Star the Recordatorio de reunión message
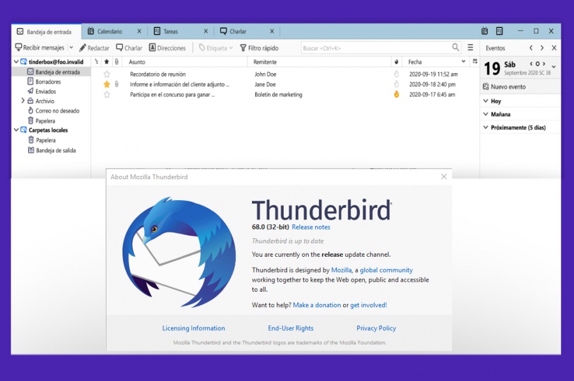 pyautogui.click(x=107, y=75)
